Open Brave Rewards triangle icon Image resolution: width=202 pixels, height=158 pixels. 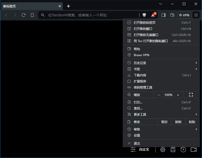[153, 15]
